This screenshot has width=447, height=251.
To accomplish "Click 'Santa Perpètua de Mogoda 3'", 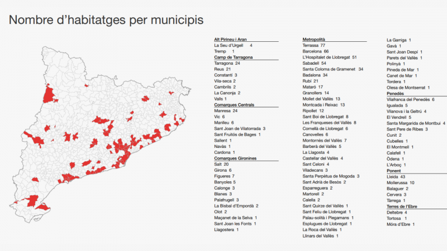I will tap(331, 176).
